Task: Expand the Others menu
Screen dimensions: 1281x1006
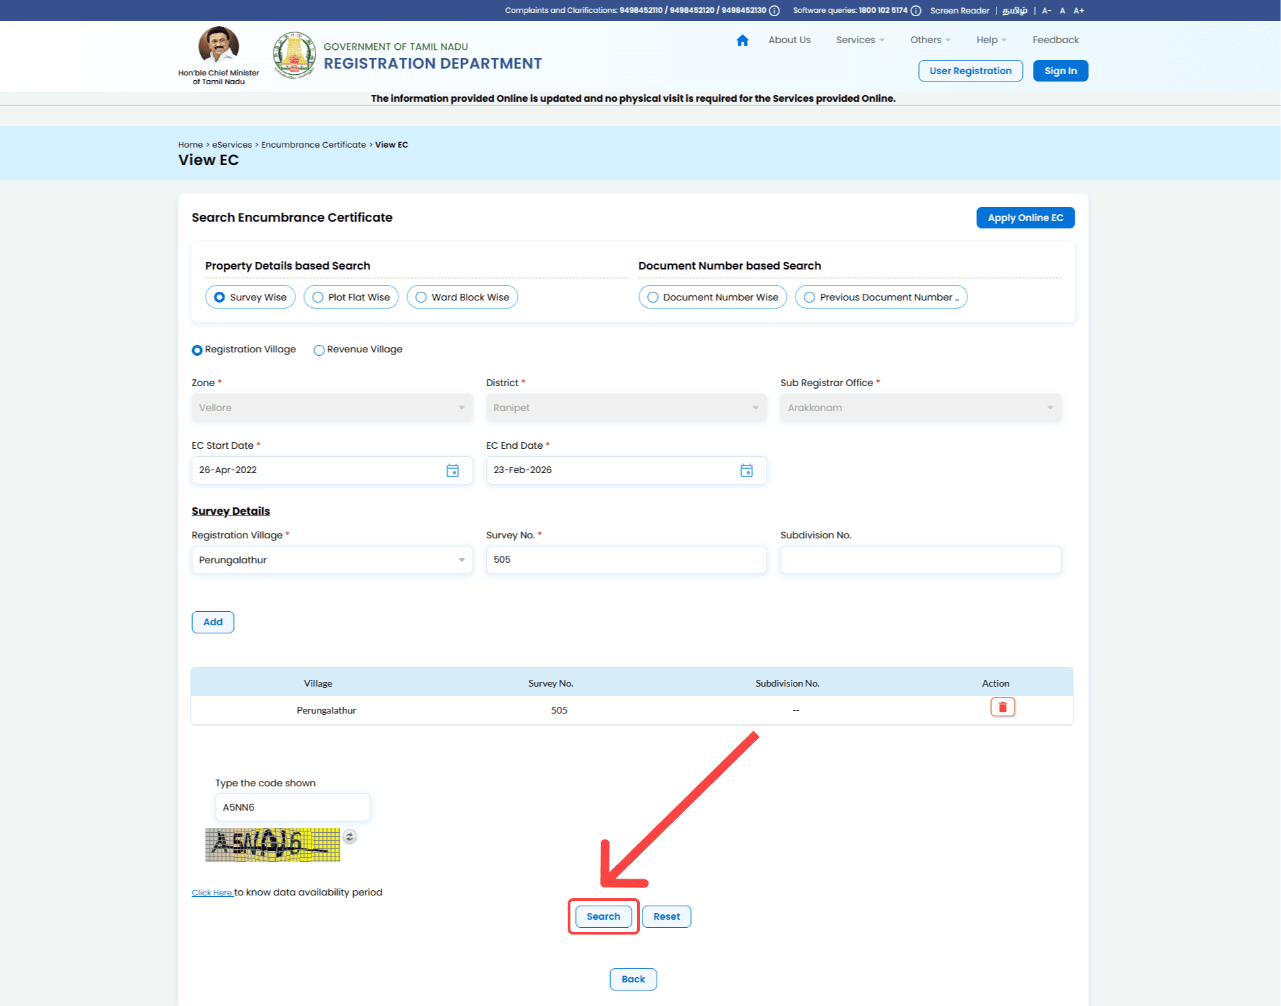Action: [x=930, y=40]
